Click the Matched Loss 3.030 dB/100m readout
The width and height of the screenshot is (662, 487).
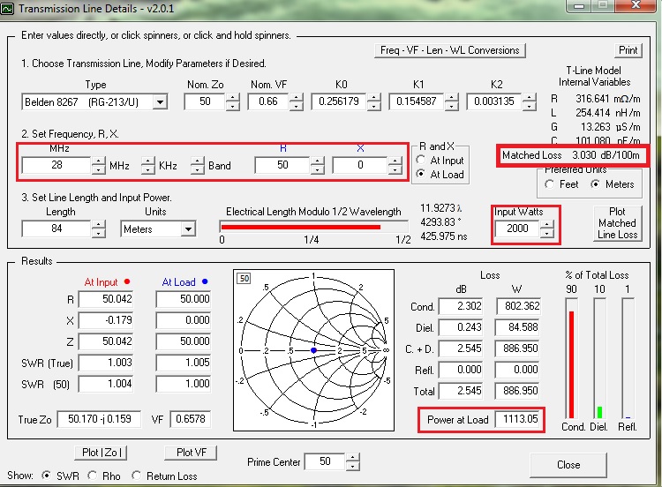(570, 155)
